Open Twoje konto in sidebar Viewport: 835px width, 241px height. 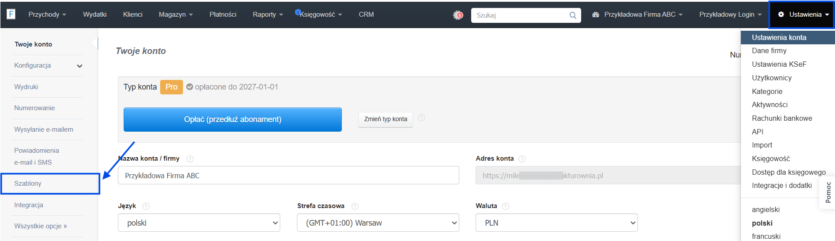[33, 44]
